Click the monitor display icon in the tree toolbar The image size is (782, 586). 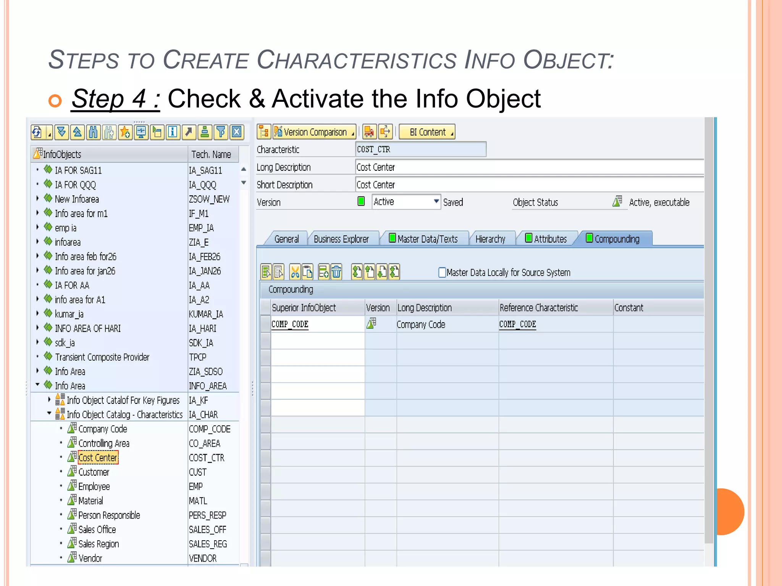141,132
